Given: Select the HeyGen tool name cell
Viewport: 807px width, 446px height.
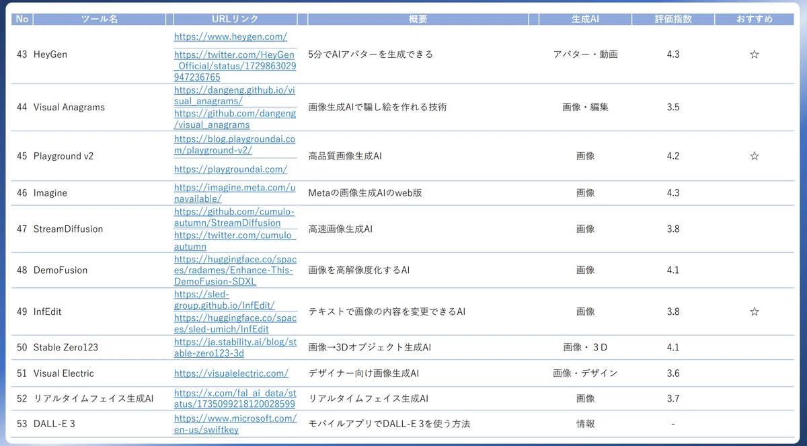Looking at the screenshot, I should 50,54.
